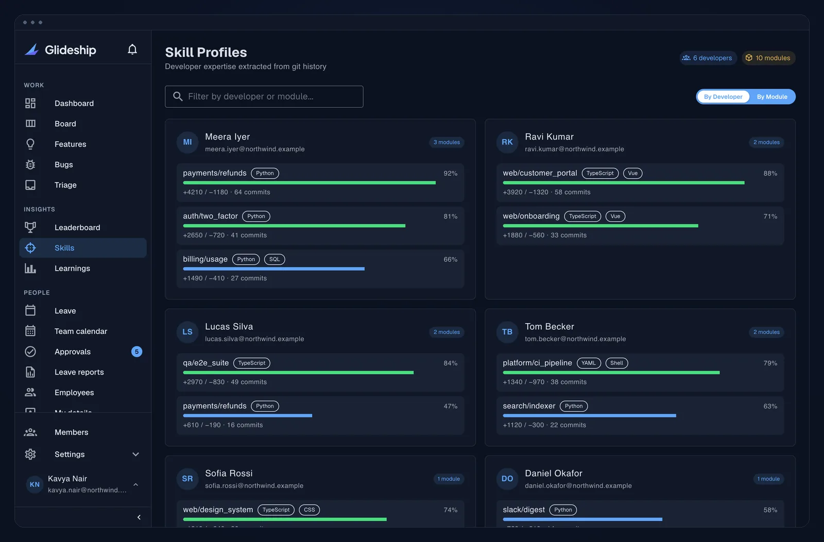Click the Approvals checkmark icon
This screenshot has height=542, width=824.
[30, 351]
